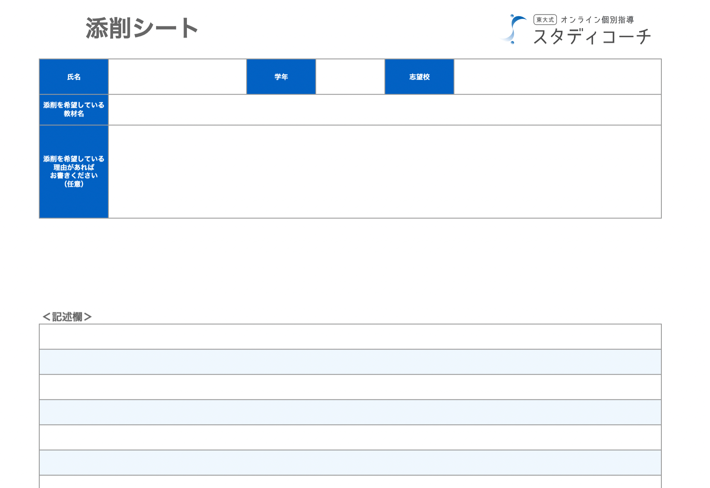This screenshot has width=710, height=488.
Task: Select the blue 志望校 label cell
Action: coord(419,77)
